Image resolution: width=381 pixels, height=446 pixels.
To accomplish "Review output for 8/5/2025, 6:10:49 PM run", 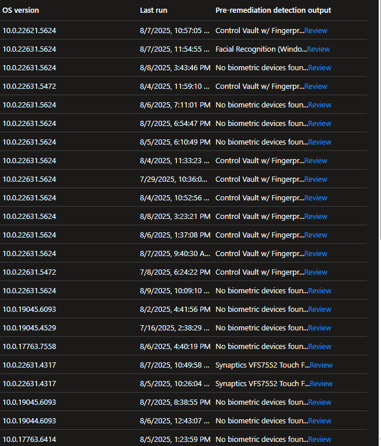I will click(319, 142).
